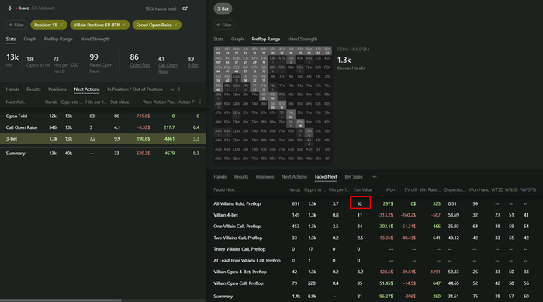The width and height of the screenshot is (543, 302).
Task: Switch to right Hands subtab
Action: [x=220, y=177]
